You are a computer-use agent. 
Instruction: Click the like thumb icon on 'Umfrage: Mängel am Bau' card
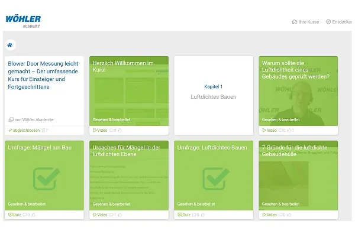point(33,215)
